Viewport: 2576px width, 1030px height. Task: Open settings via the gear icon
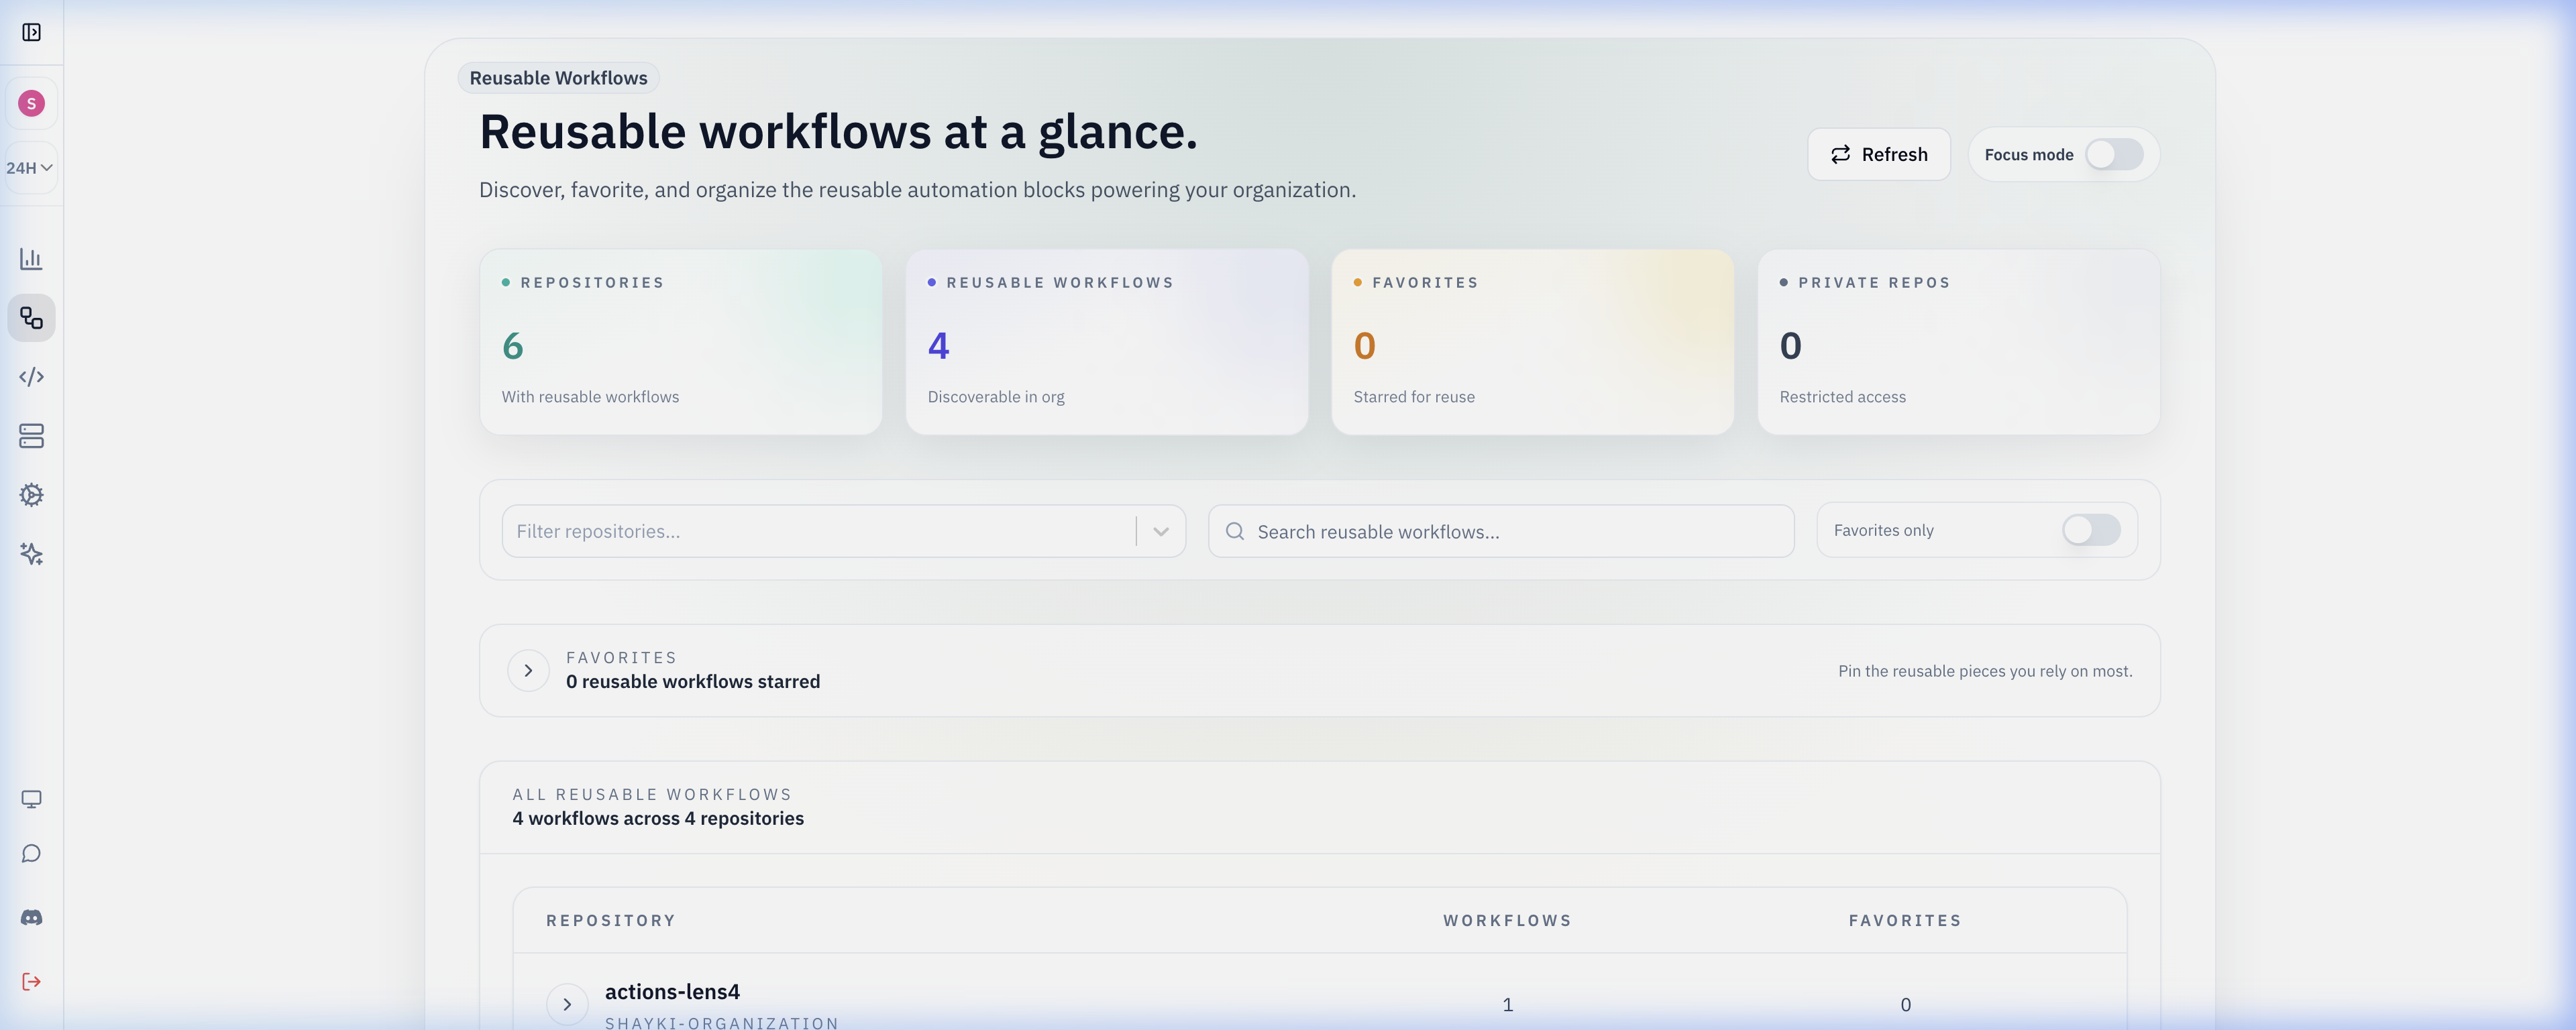click(x=32, y=495)
